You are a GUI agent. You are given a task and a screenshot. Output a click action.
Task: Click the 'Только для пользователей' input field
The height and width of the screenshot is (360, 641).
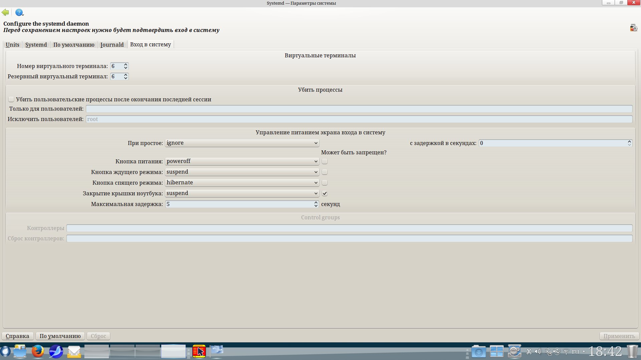coord(359,109)
